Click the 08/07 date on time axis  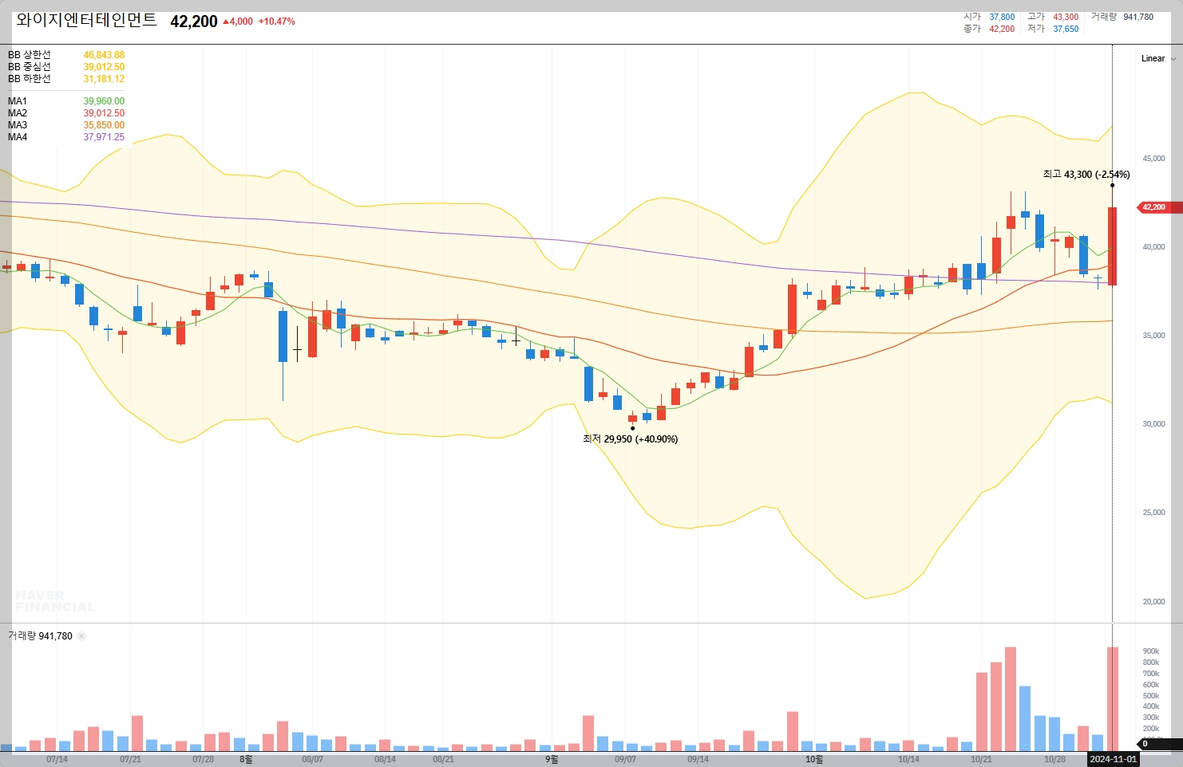pyautogui.click(x=313, y=759)
